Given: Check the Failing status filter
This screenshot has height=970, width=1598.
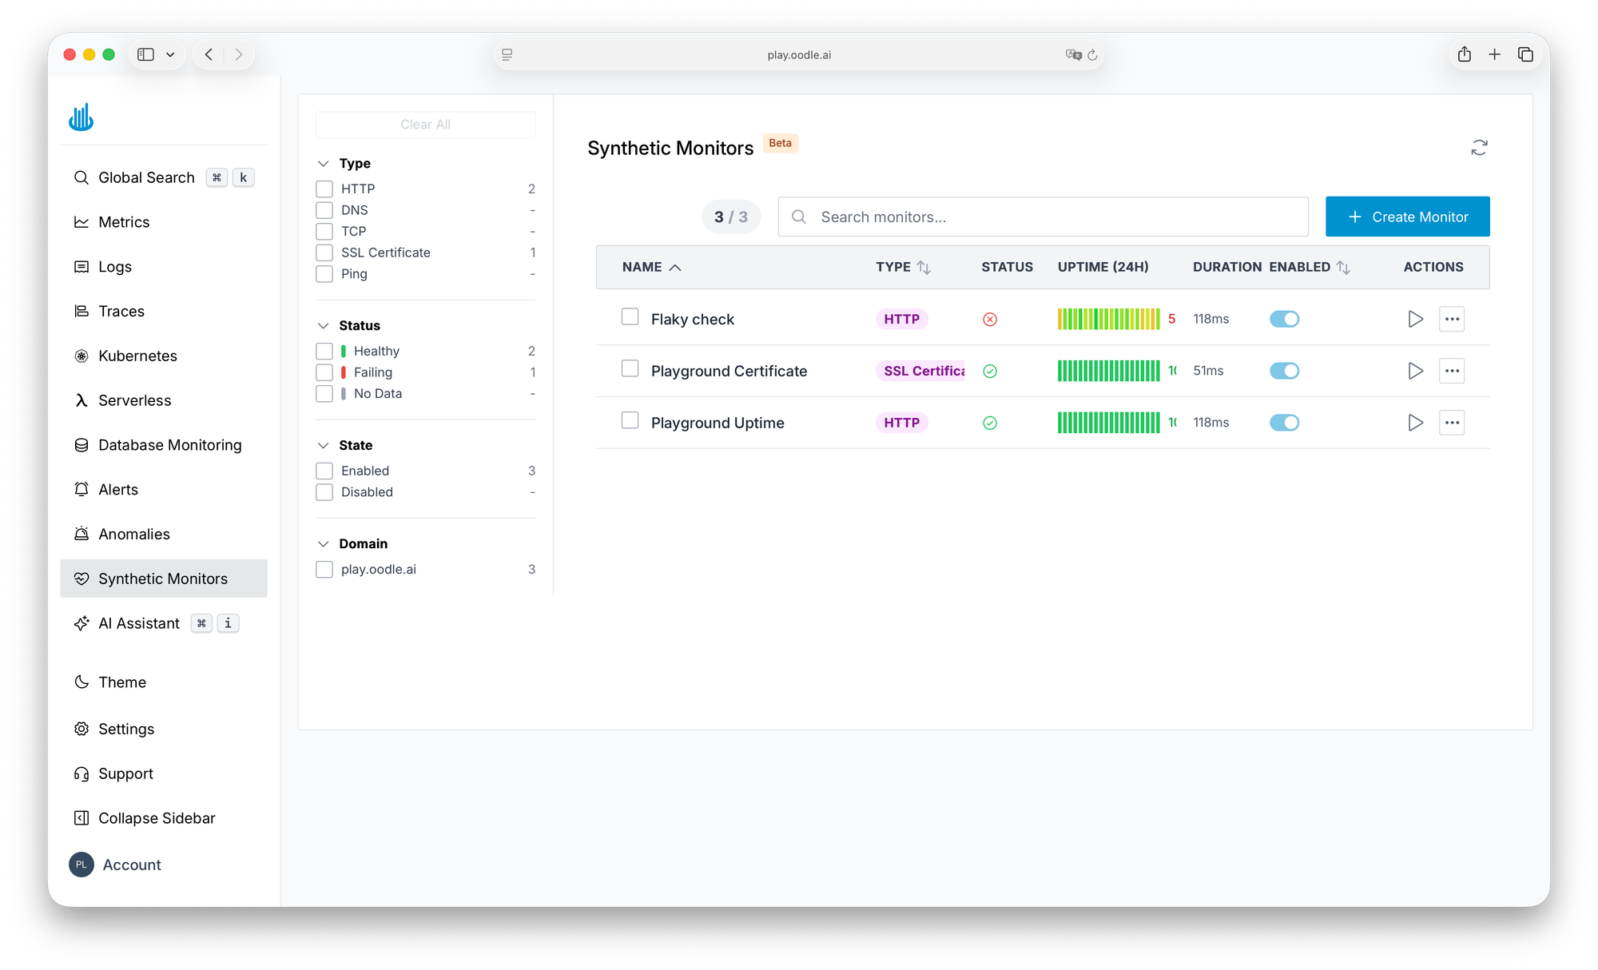Looking at the screenshot, I should [x=324, y=372].
